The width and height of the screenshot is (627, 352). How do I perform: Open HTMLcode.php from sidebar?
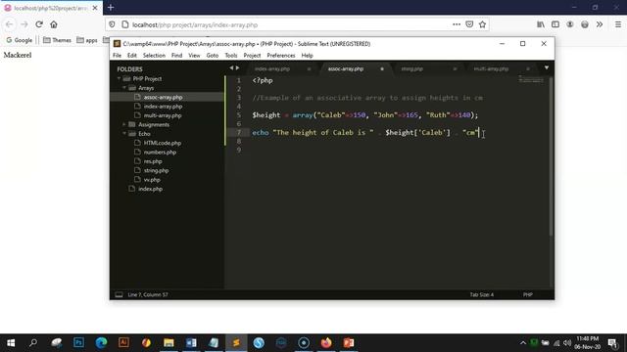coord(163,143)
